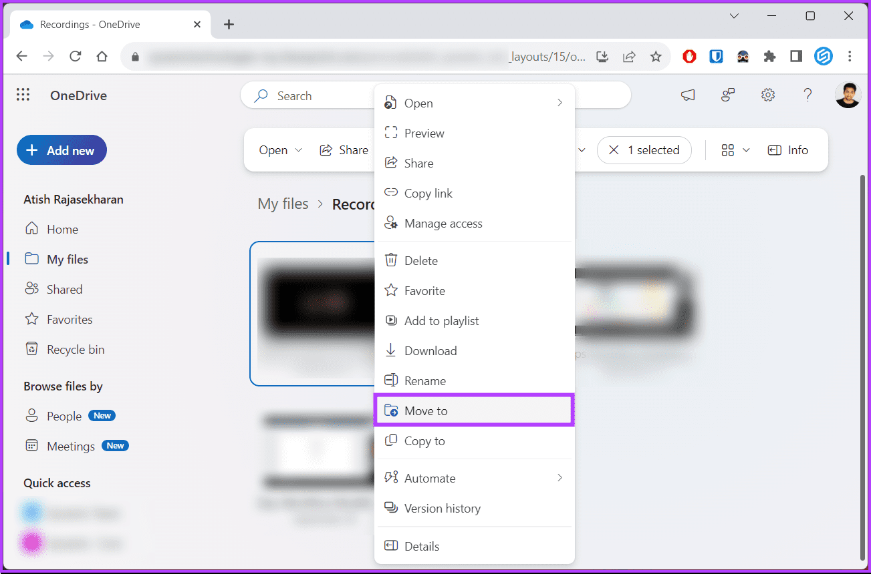Go to My files breadcrumb link
871x574 pixels.
point(283,204)
